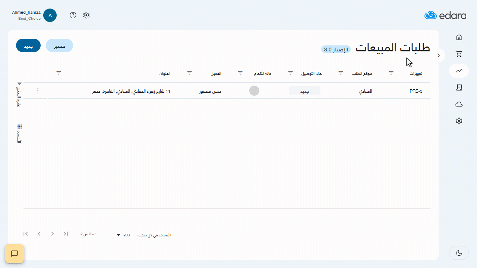Open the filter menu for موقع الطلب column
Viewport: 477px width, 268px height.
click(x=341, y=73)
